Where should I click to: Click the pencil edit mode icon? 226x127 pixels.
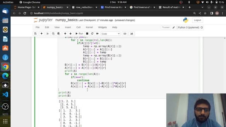click(173, 28)
